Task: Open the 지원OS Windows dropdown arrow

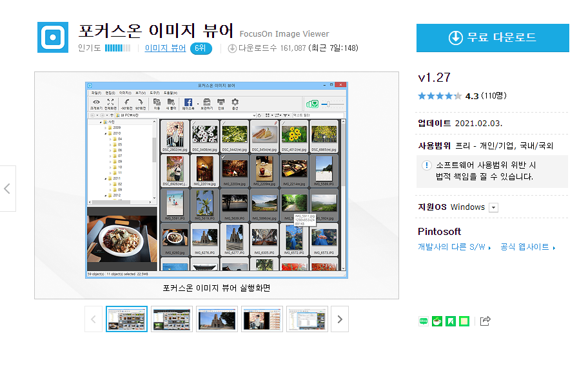Action: click(493, 207)
